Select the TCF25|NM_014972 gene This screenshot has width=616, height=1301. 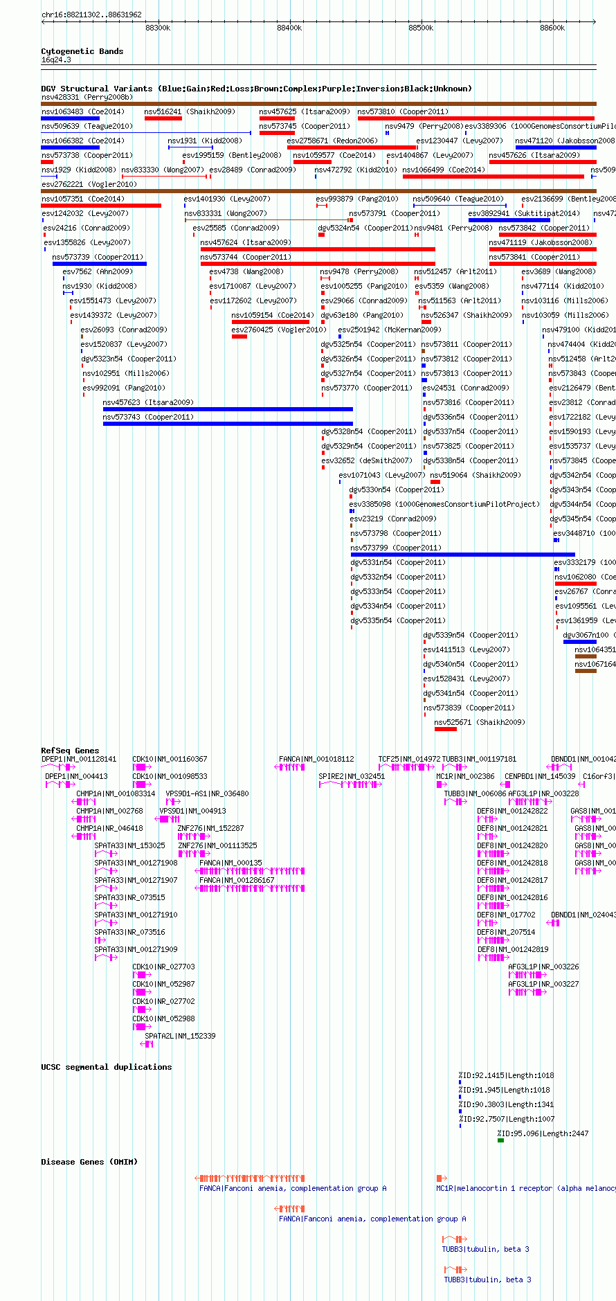point(409,759)
